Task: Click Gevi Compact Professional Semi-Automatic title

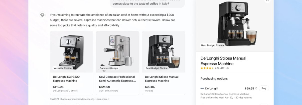Action: coord(117,79)
